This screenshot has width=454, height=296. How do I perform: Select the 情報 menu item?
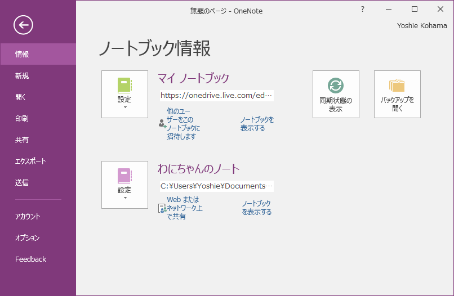point(38,54)
